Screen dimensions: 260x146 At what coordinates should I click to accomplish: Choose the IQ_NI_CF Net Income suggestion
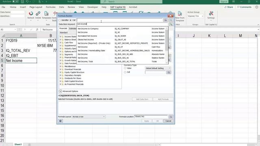pyautogui.click(x=121, y=47)
